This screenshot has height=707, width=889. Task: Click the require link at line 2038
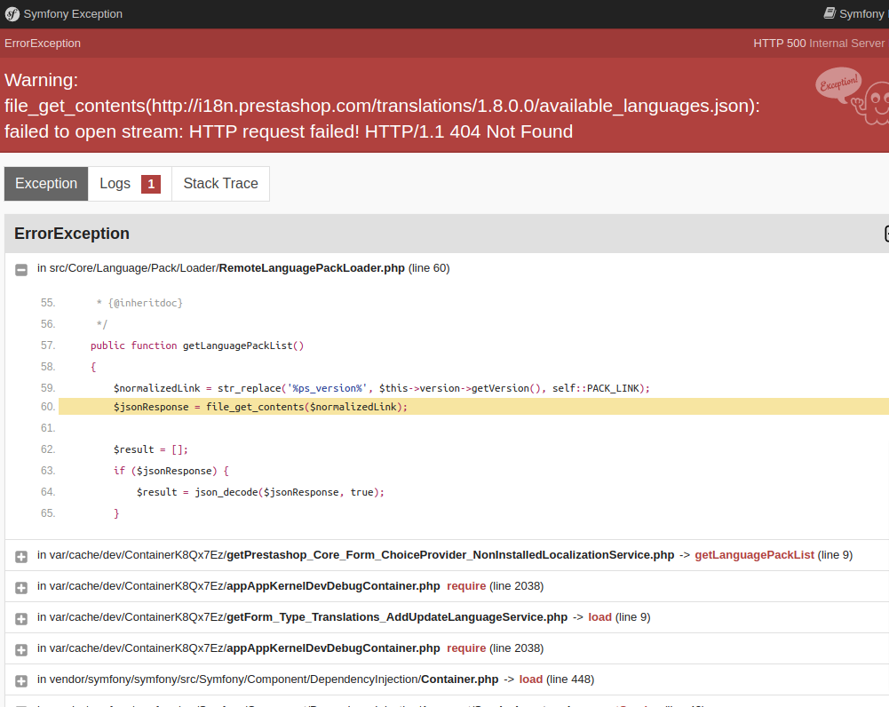(466, 585)
